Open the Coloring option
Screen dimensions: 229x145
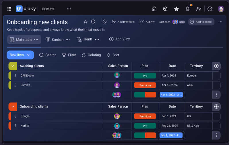pos(91,55)
